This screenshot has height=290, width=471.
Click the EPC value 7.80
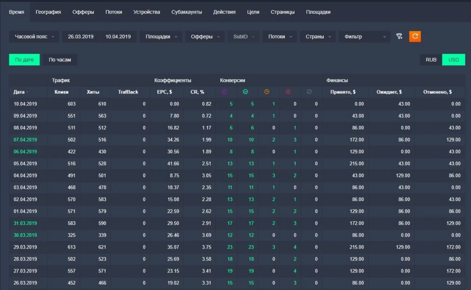click(x=174, y=116)
